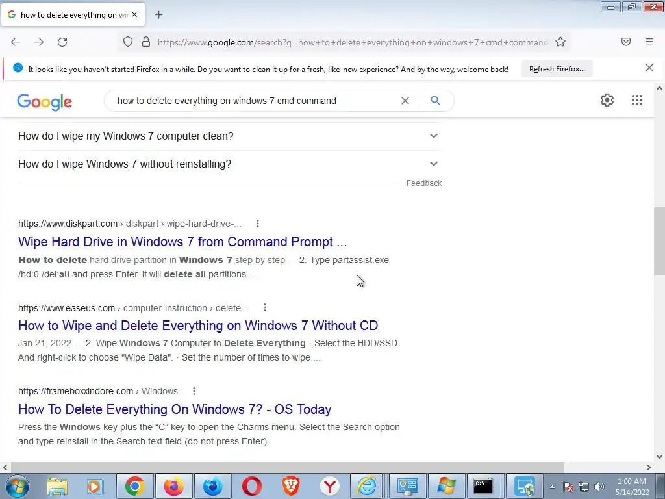Clear the search query with X
This screenshot has height=499, width=665.
tap(405, 101)
